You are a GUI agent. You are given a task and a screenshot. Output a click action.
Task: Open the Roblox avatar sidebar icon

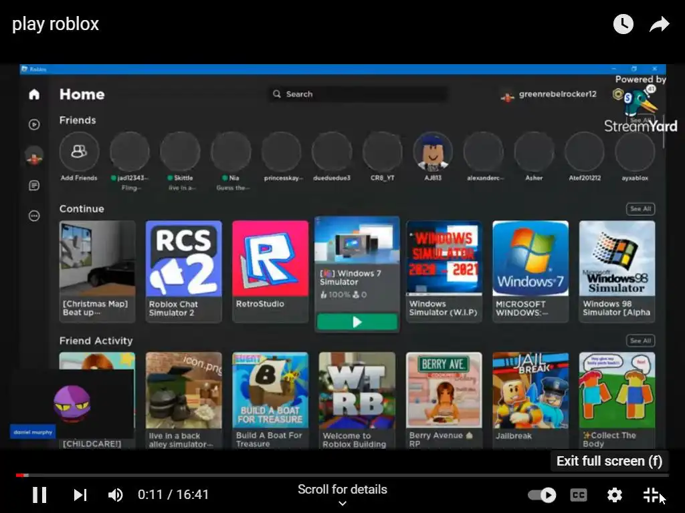click(34, 156)
